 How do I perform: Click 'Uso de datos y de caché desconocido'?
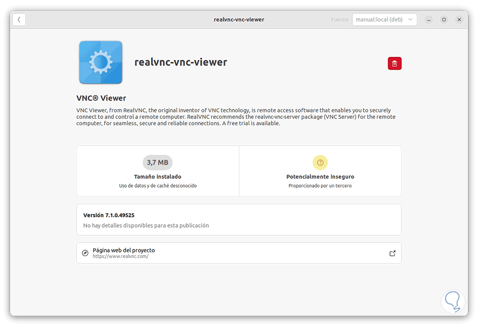[x=158, y=186]
